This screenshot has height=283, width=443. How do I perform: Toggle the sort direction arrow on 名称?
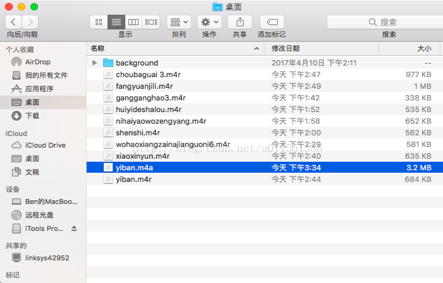click(x=256, y=48)
